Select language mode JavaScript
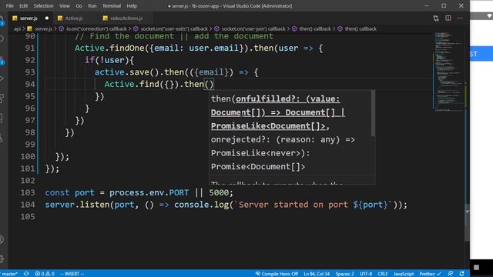The height and width of the screenshot is (277, 493). [x=404, y=274]
